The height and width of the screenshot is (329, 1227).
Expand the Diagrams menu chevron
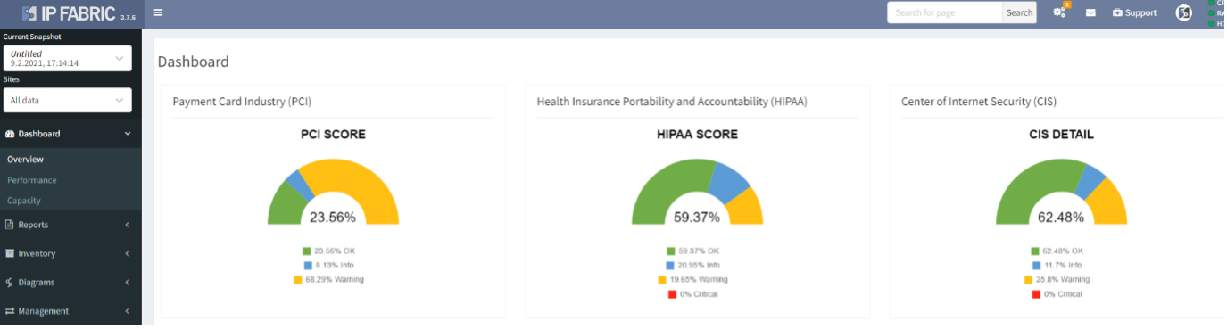128,283
